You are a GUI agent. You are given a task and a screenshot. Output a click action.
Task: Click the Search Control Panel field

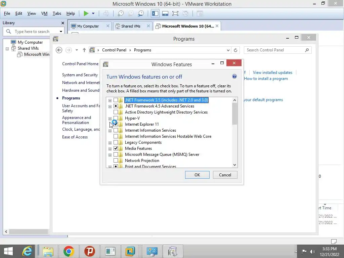(277, 50)
